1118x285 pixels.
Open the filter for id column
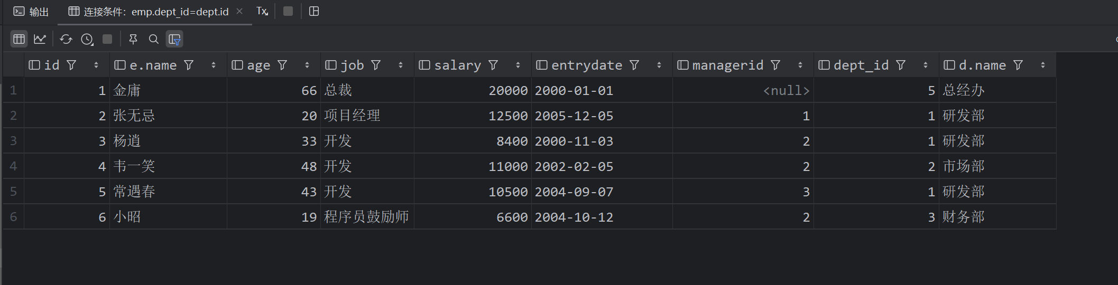(71, 65)
